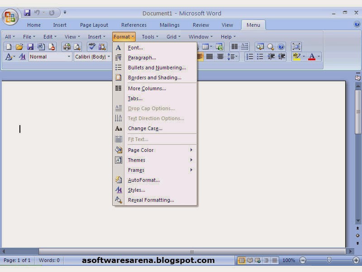Click the Zoom magnifier icon in toolbar
This screenshot has height=272, width=362.
pyautogui.click(x=271, y=47)
